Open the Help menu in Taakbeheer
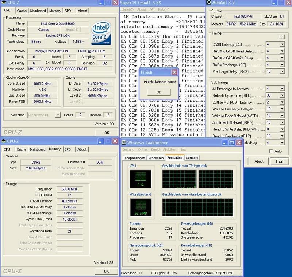Image resolution: width=292 pixels, height=277 pixels. [x=183, y=149]
